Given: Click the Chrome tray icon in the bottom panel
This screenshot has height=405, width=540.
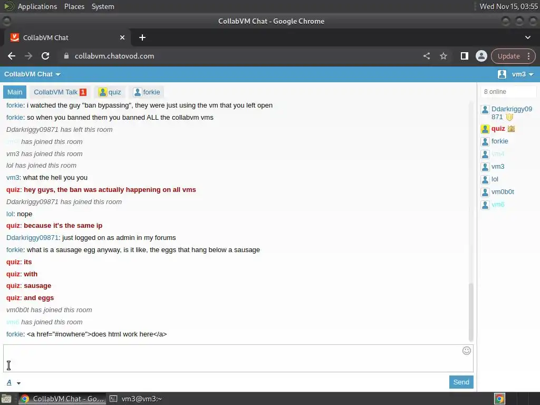Looking at the screenshot, I should pos(500,399).
